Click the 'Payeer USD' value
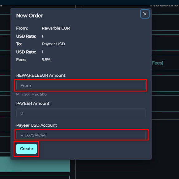The image size is (179, 179). click(x=53, y=44)
